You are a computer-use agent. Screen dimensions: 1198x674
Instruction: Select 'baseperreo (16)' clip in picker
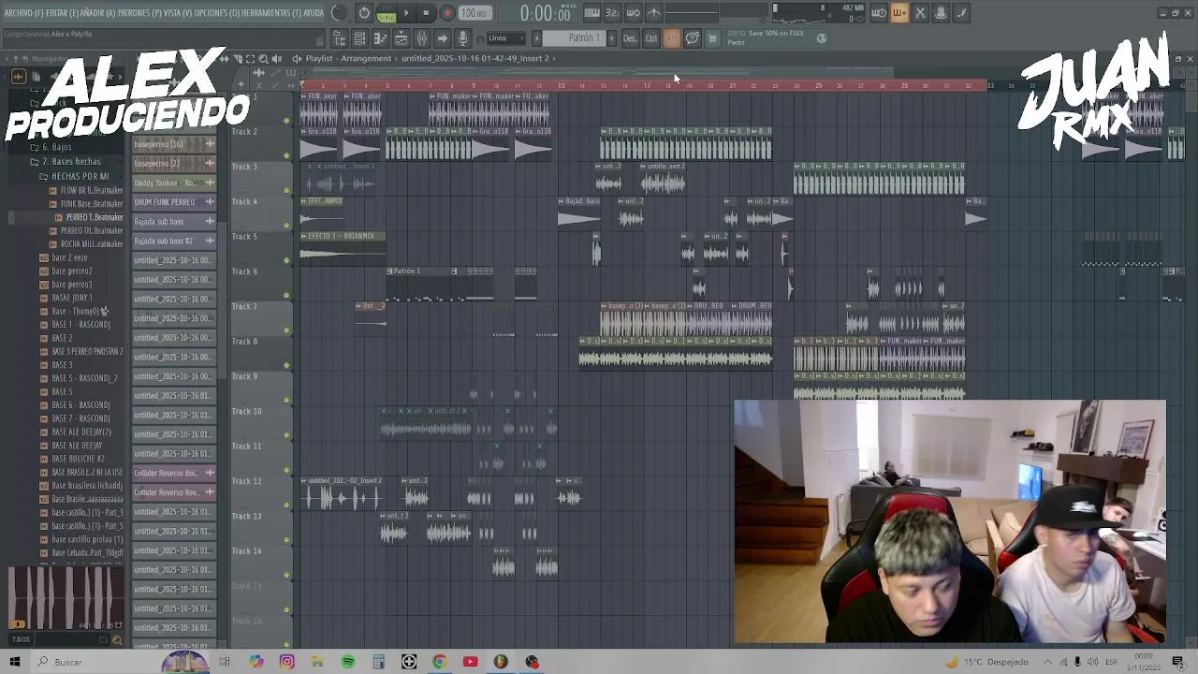(174, 144)
